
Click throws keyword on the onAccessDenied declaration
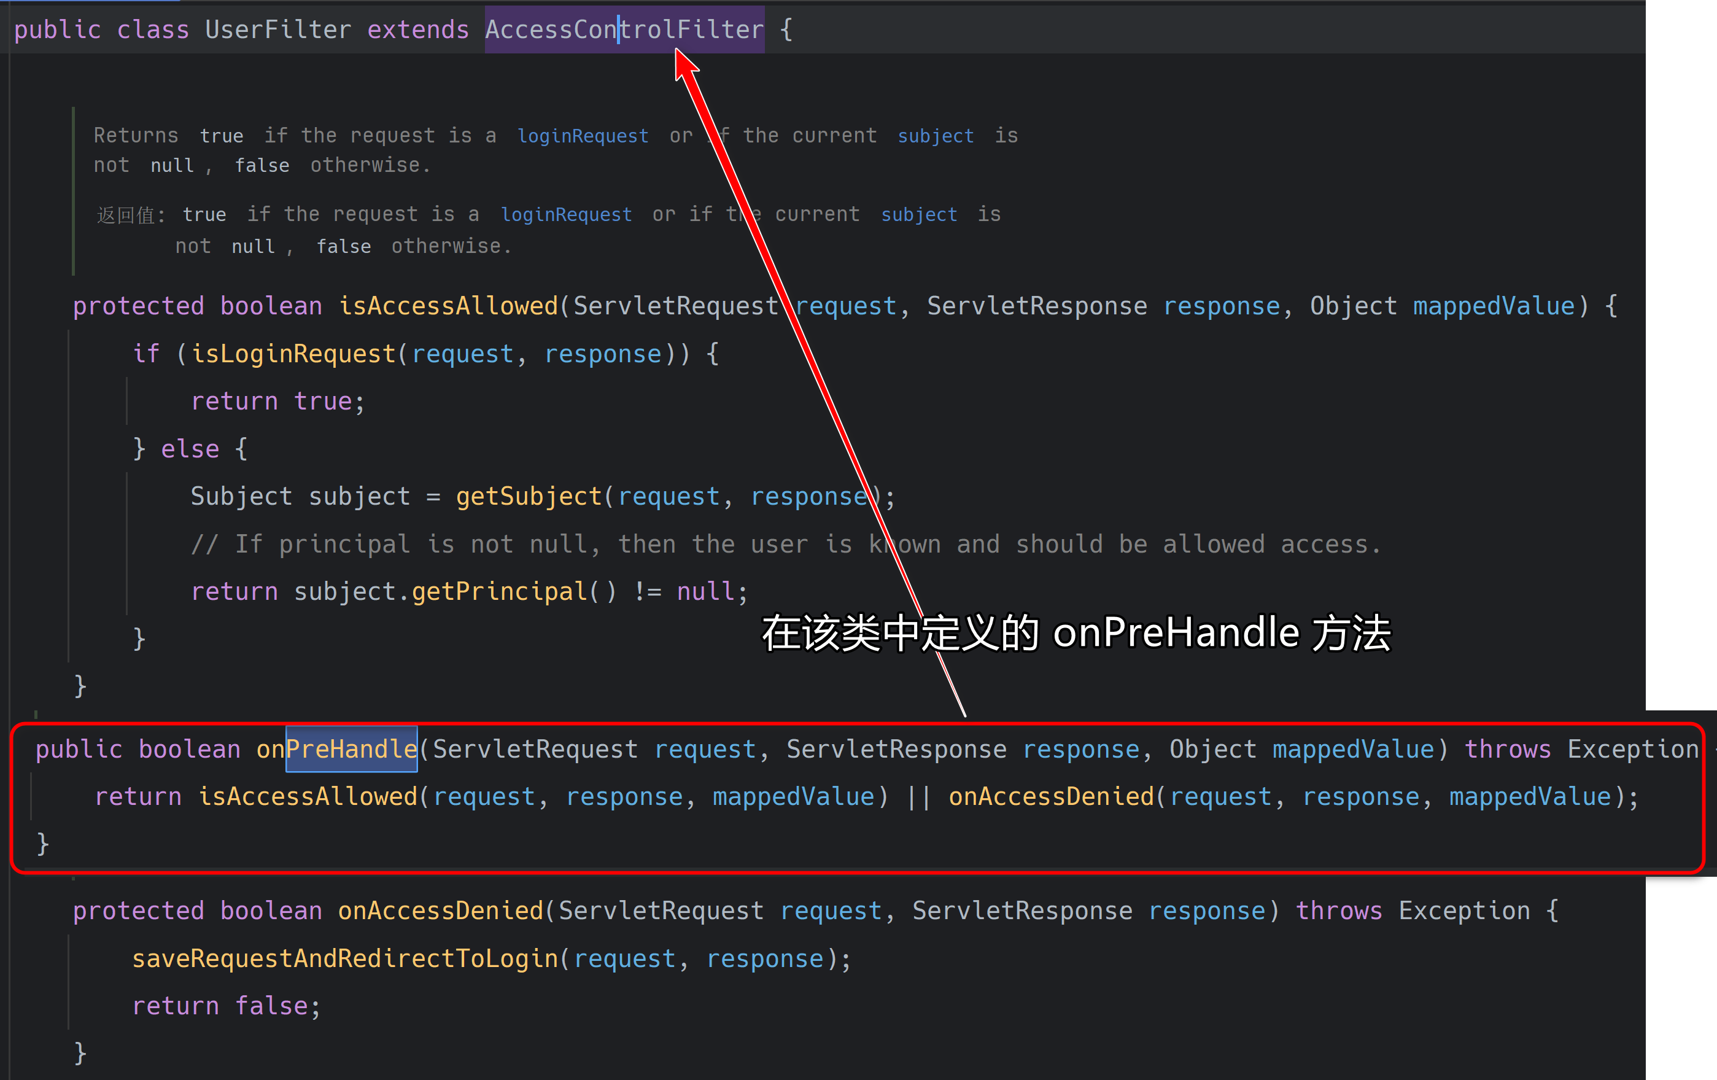[1338, 911]
